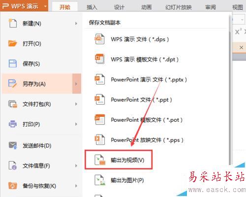
Task: Choose 打开(O) from the file menu
Action: click(42, 44)
